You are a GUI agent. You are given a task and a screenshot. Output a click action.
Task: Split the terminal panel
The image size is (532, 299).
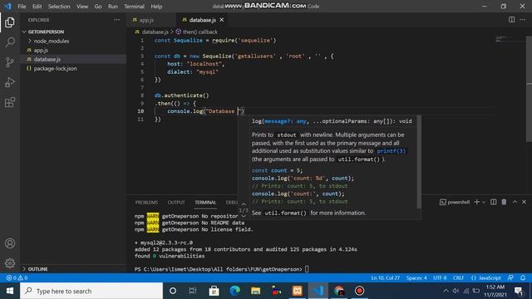click(494, 202)
